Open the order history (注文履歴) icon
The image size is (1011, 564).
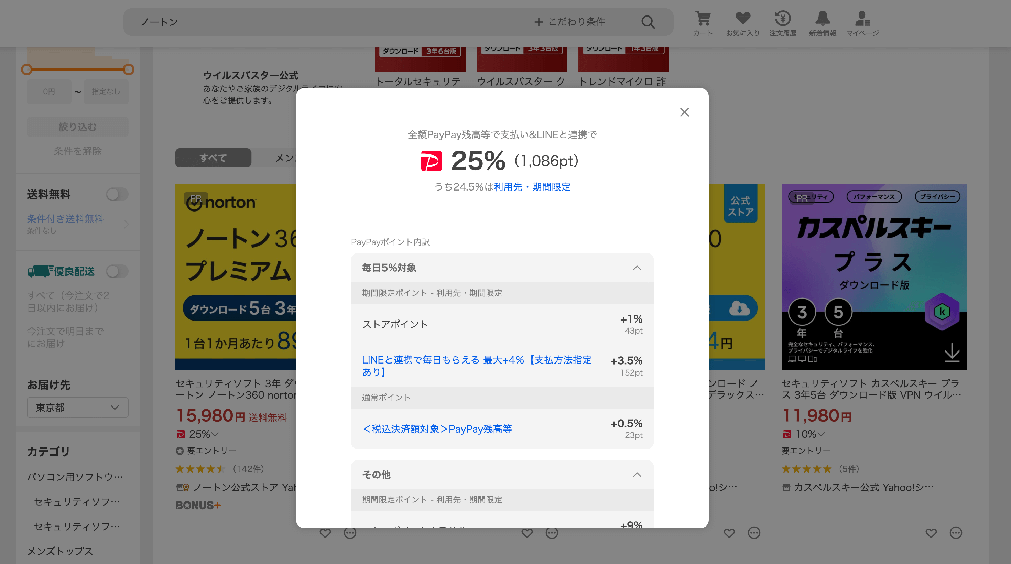pyautogui.click(x=783, y=23)
